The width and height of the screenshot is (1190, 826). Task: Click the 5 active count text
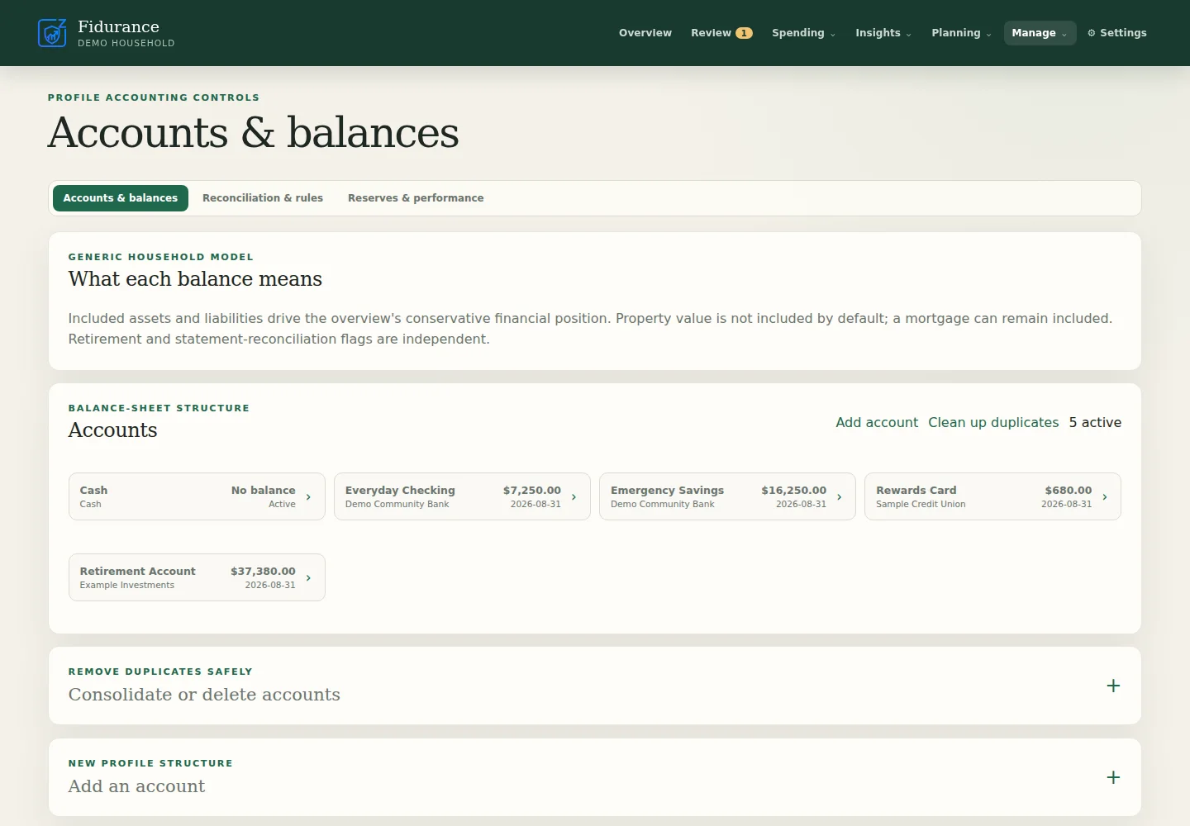pos(1095,422)
